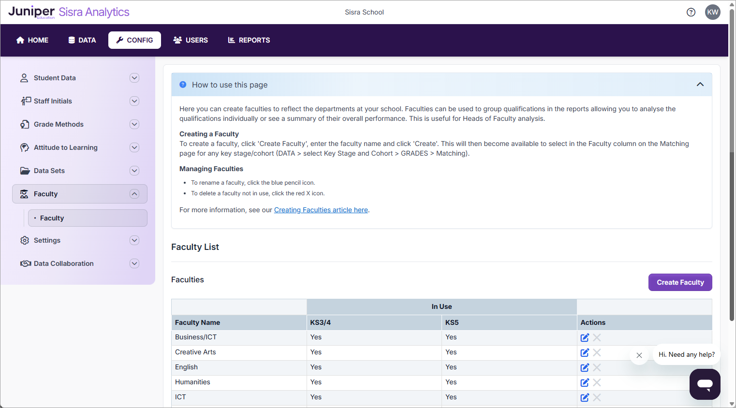The image size is (736, 408).
Task: Click the edit pencil icon for ICT row
Action: [x=585, y=397]
